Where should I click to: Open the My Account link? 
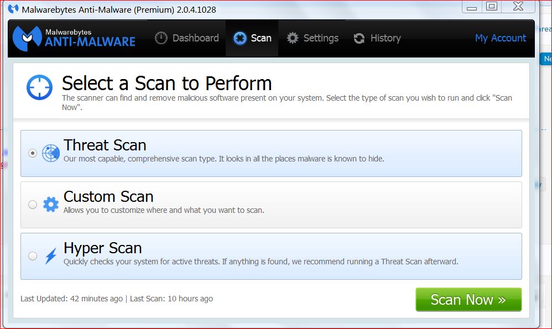point(500,38)
